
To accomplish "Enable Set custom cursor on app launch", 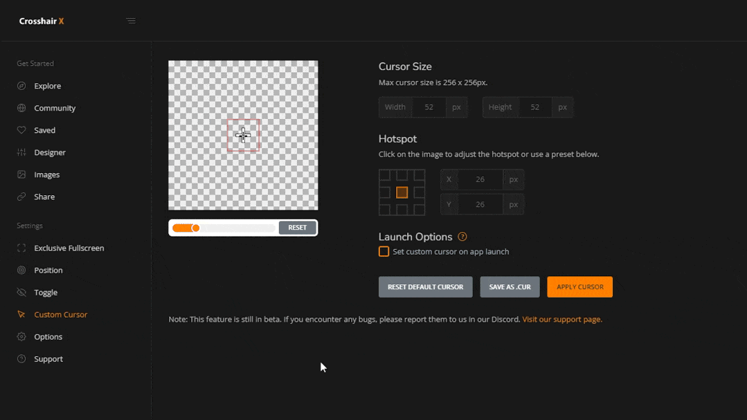I will click(x=384, y=252).
